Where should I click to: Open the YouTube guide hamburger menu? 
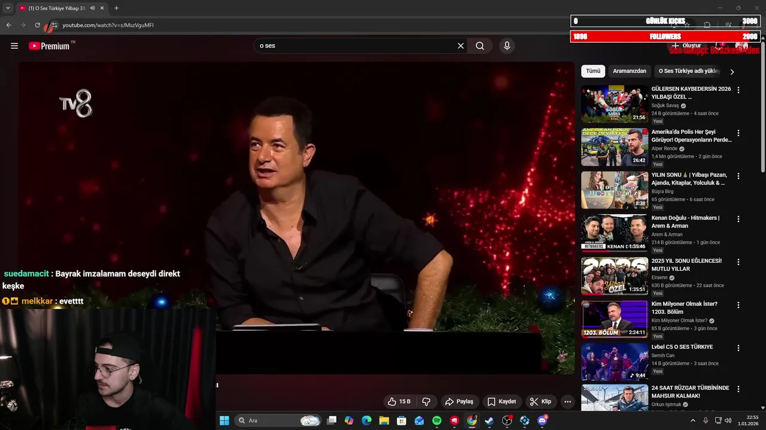[14, 46]
